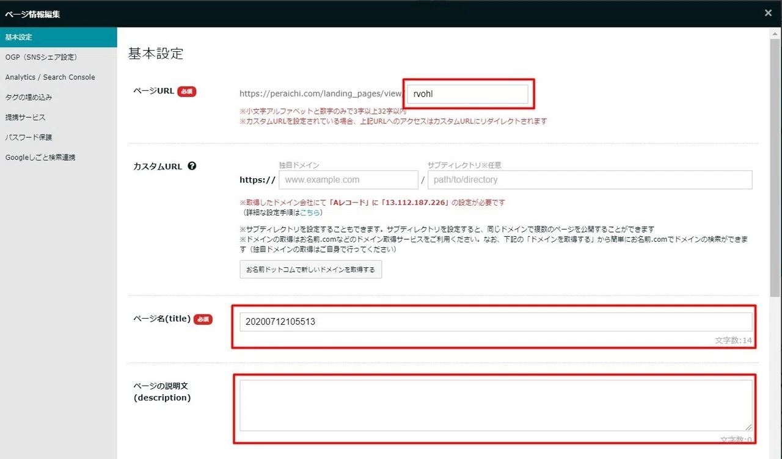Click the ページ情報編集 dialog title
Viewport: 782px width, 459px height.
click(32, 13)
